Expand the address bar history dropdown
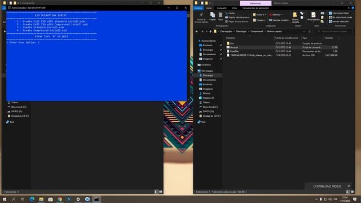The height and width of the screenshot is (203, 361). [304, 32]
